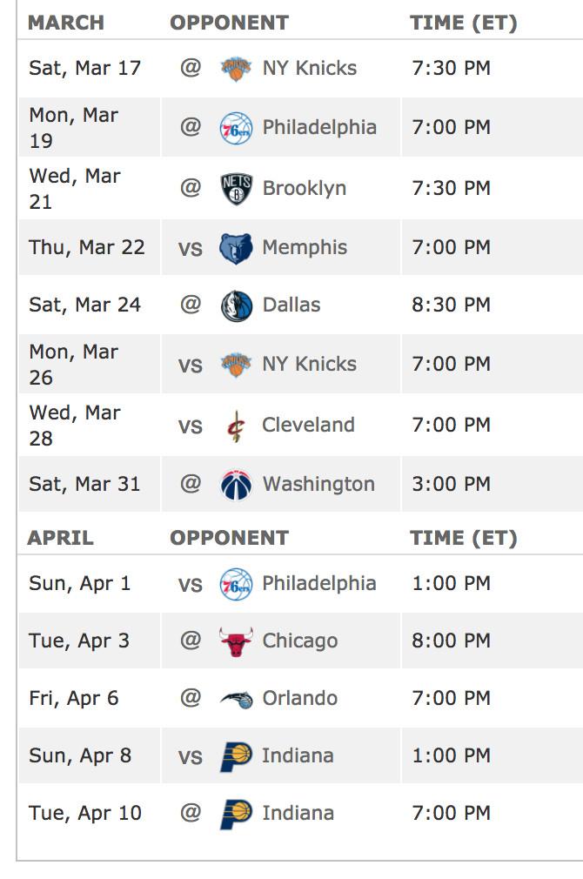Open the Brooklyn team link
The image size is (583, 879).
(x=304, y=188)
